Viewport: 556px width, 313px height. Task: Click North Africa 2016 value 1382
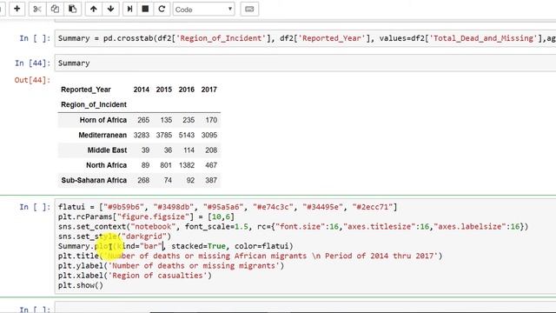(187, 165)
